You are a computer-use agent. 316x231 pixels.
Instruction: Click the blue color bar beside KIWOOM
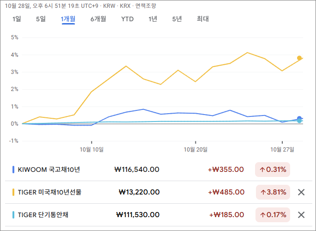click(x=13, y=170)
